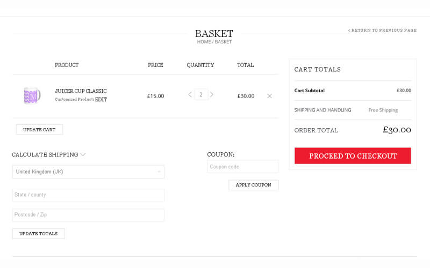Proceed to Checkout
Screen dimensions: 430x268
[x=353, y=156]
